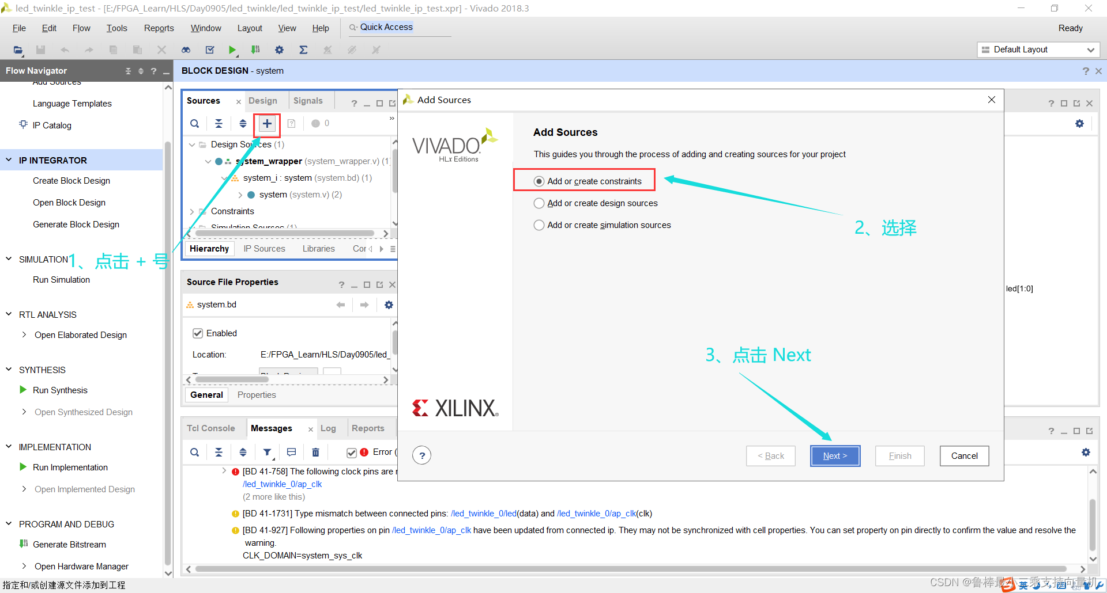Expand Open Implemented Design

24,489
